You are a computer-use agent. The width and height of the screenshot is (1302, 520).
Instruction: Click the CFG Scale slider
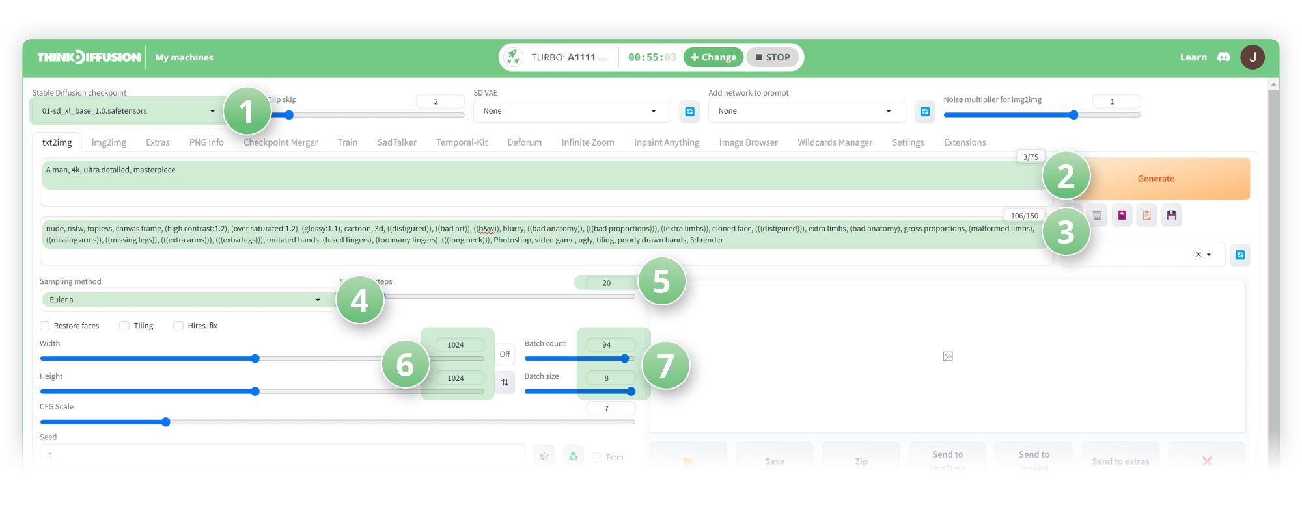tap(337, 422)
